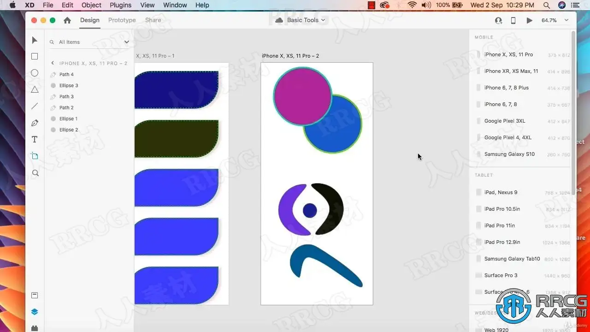Activate the Artboard tool
The width and height of the screenshot is (590, 332).
click(35, 156)
